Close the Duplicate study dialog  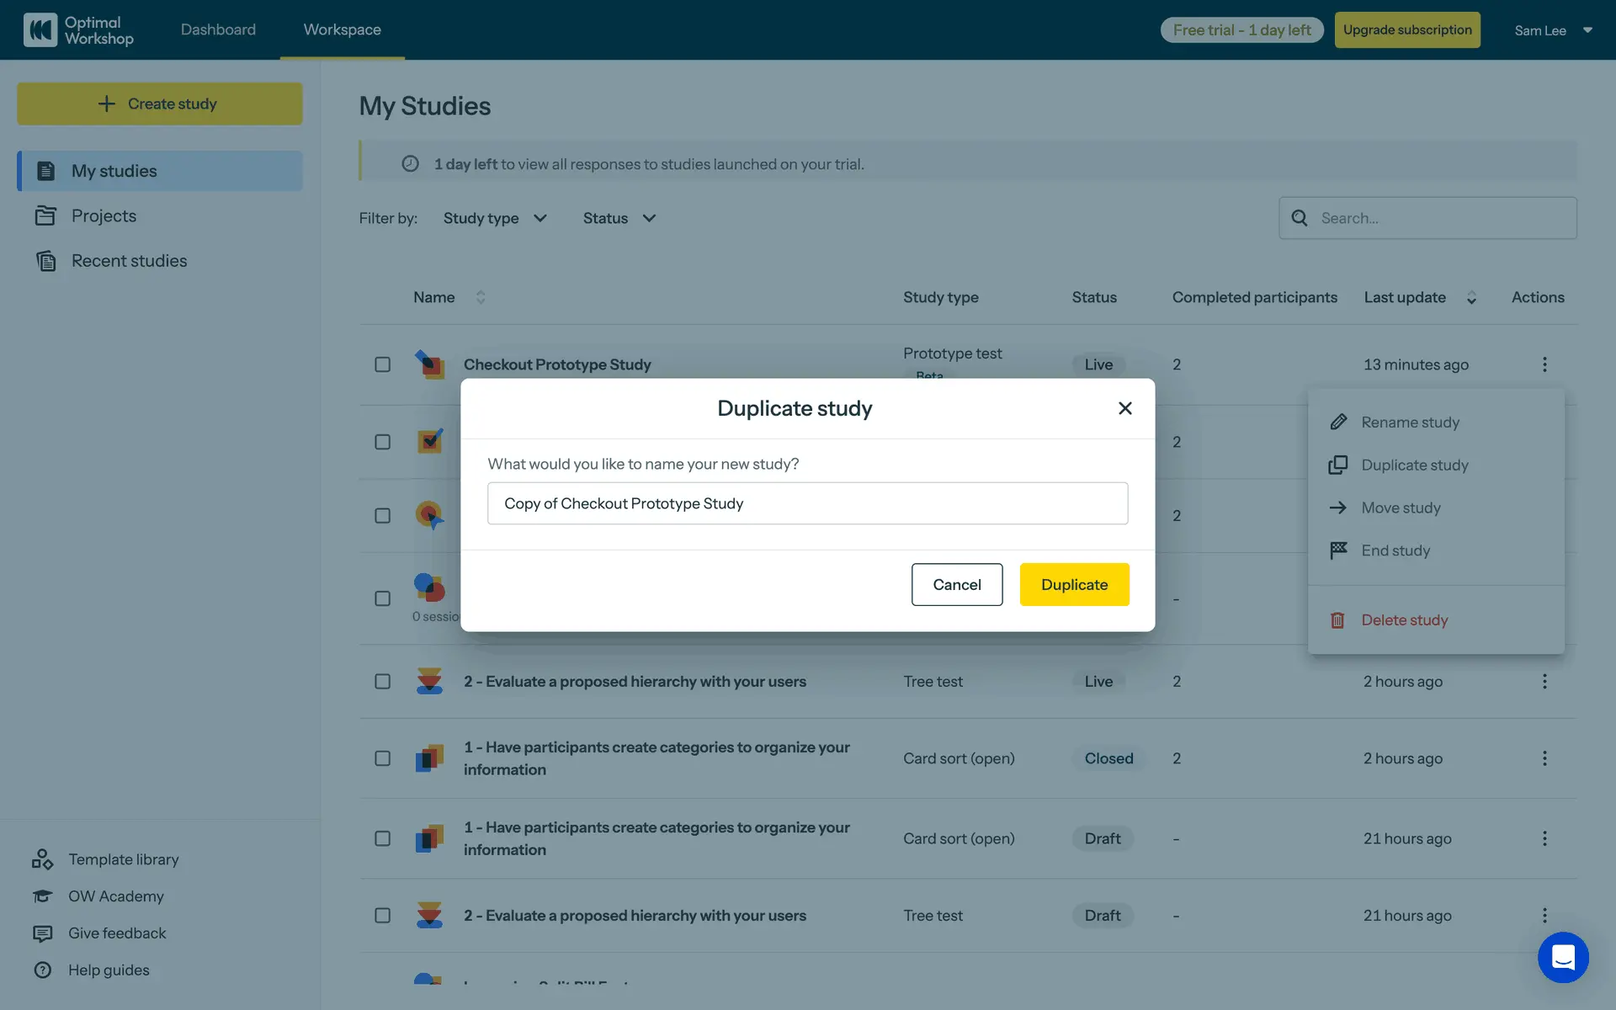pyautogui.click(x=1124, y=408)
